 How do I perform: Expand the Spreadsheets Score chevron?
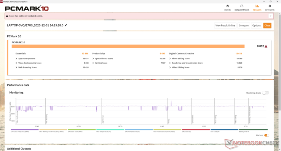(x=93, y=59)
